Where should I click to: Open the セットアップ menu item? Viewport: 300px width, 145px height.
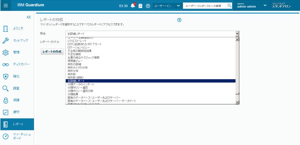[x=21, y=40]
